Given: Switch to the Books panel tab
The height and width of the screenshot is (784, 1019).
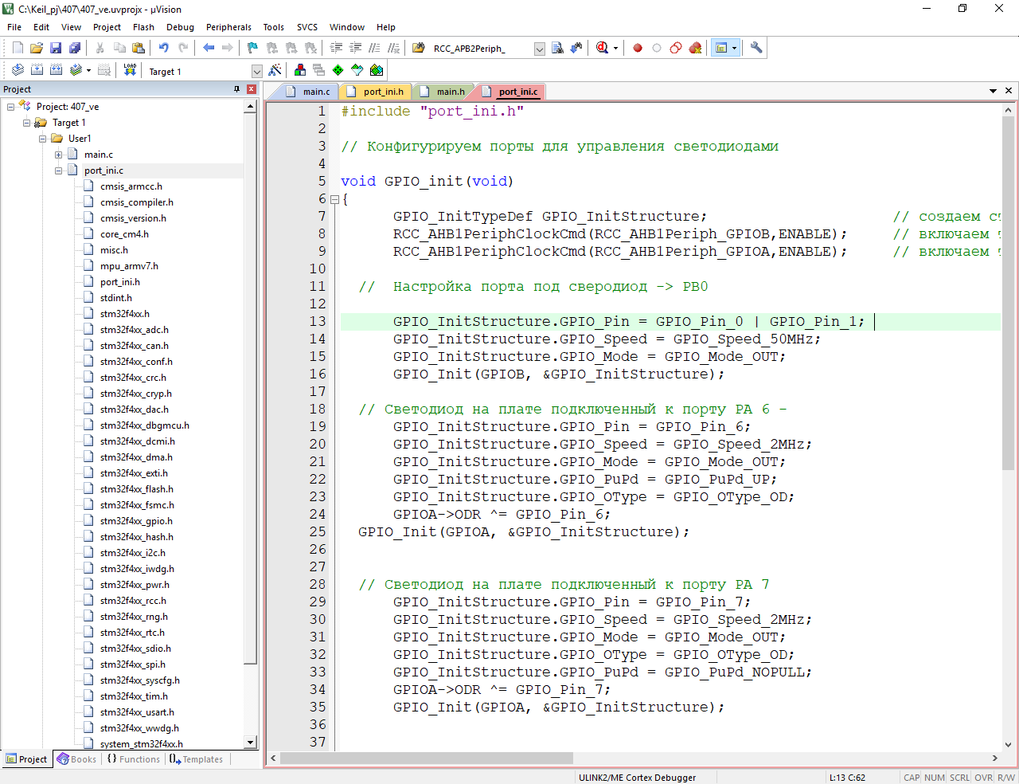Looking at the screenshot, I should coord(76,759).
